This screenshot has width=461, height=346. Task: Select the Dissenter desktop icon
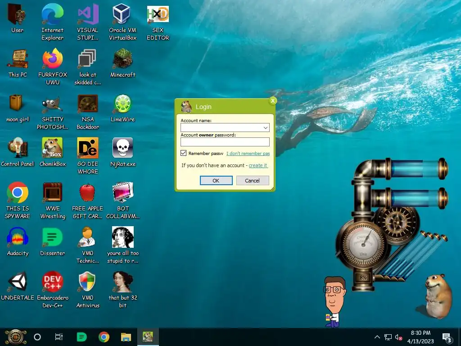click(x=52, y=241)
